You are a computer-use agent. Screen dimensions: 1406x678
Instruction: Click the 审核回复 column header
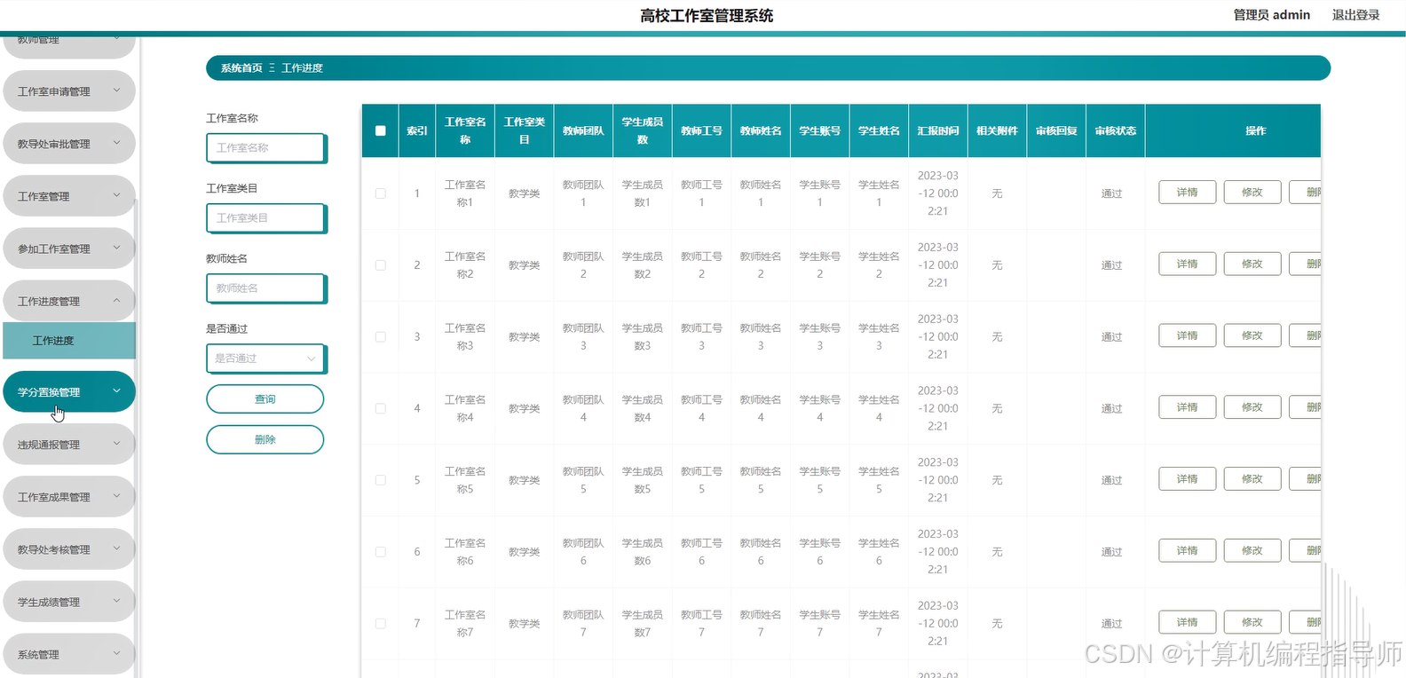point(1056,130)
